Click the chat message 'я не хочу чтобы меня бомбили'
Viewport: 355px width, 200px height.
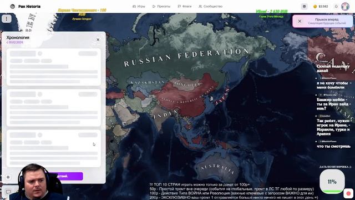(x=334, y=85)
